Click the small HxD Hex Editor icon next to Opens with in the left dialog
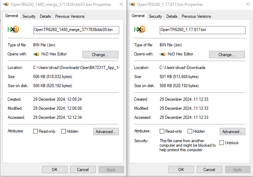This screenshot has height=177, width=253. (36, 54)
